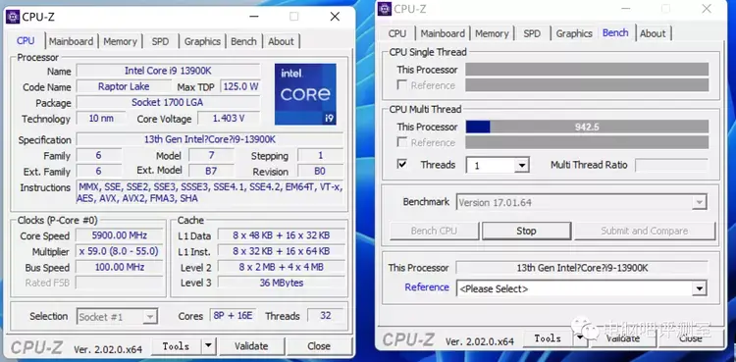Switch to SPD tab in left window
This screenshot has width=736, height=362.
click(x=160, y=41)
